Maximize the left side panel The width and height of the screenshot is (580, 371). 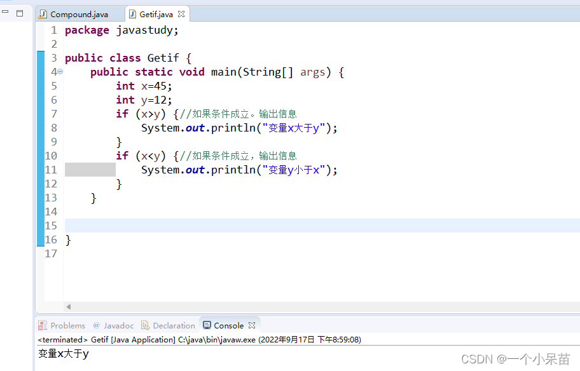pos(20,13)
